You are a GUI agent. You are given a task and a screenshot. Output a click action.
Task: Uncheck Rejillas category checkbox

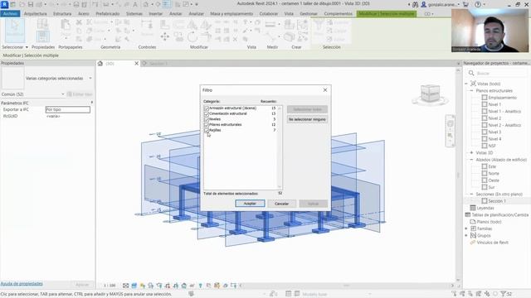207,130
